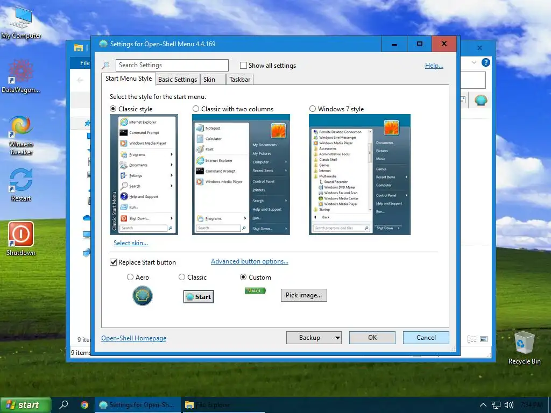The image size is (551, 413).
Task: Click the Aero shell start button image
Action: pos(142,295)
